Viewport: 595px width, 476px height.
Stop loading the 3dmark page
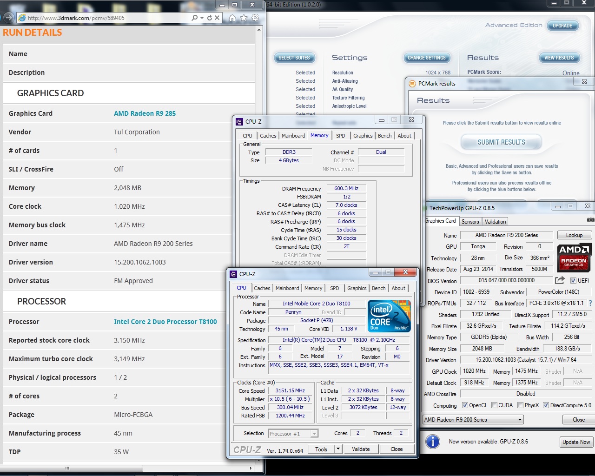217,18
